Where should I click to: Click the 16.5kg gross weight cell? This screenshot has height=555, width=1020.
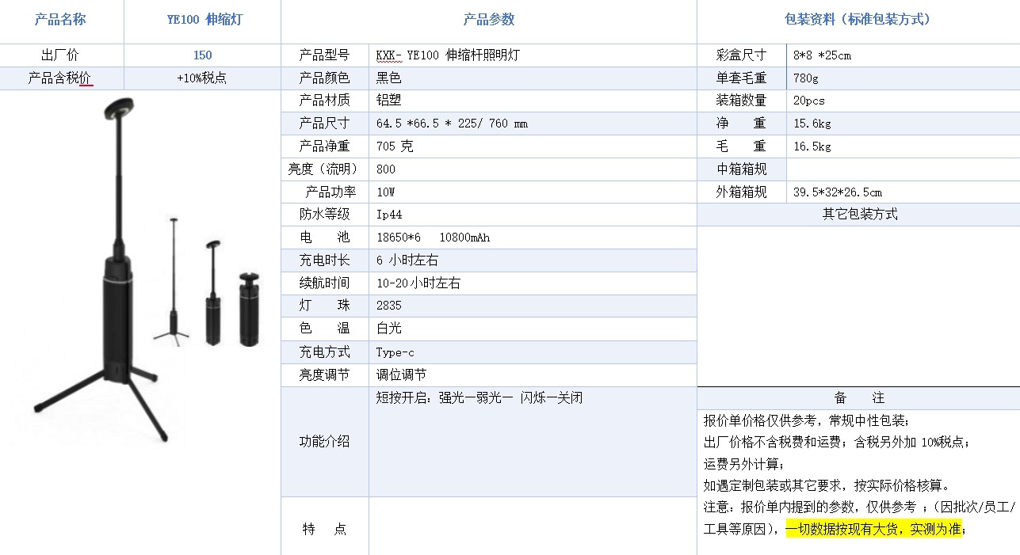(903, 146)
